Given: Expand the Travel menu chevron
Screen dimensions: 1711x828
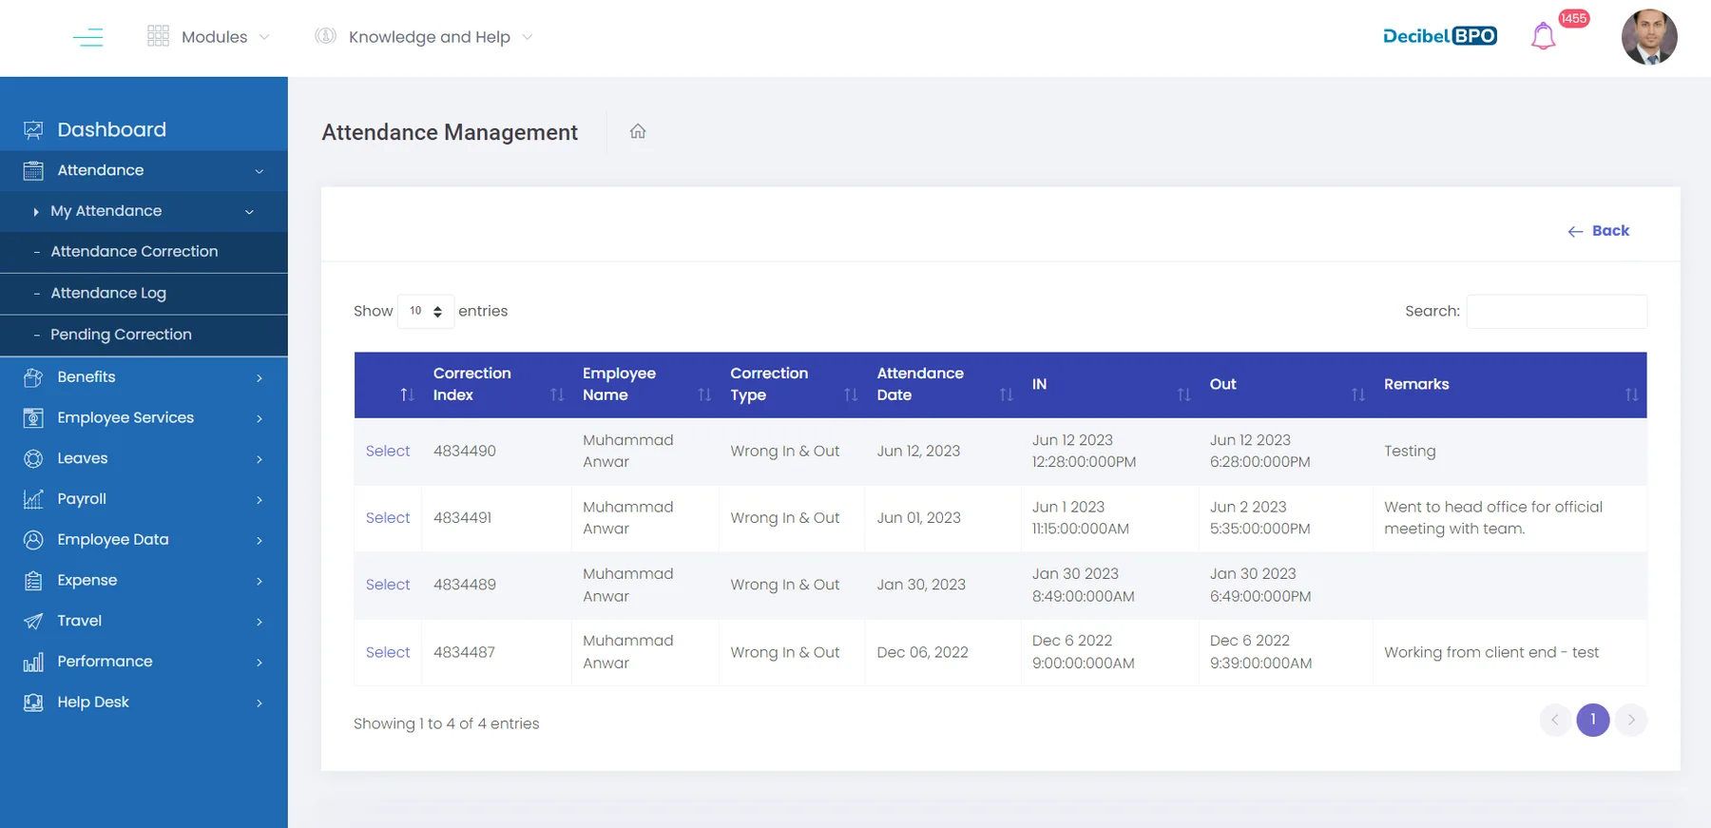Looking at the screenshot, I should [x=260, y=621].
